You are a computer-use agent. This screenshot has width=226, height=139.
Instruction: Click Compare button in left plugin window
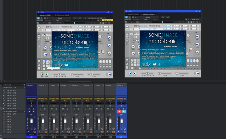coord(48,20)
